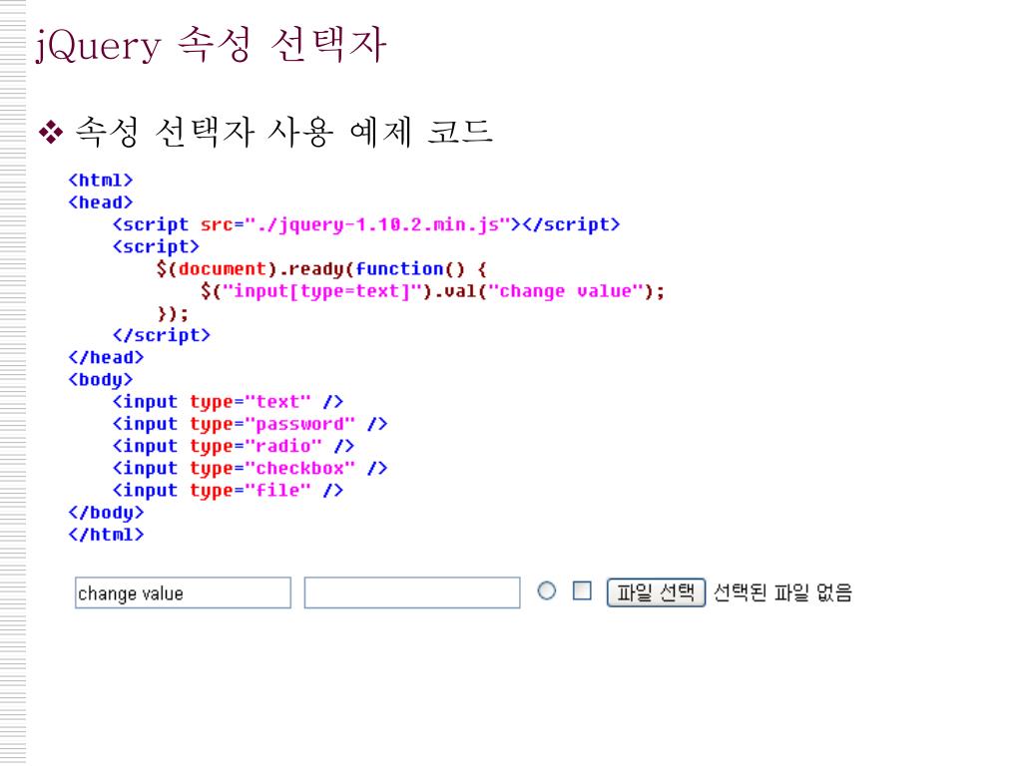Click the slide title "jQuery 속성 선택자"
The height and width of the screenshot is (766, 1022).
[x=211, y=45]
